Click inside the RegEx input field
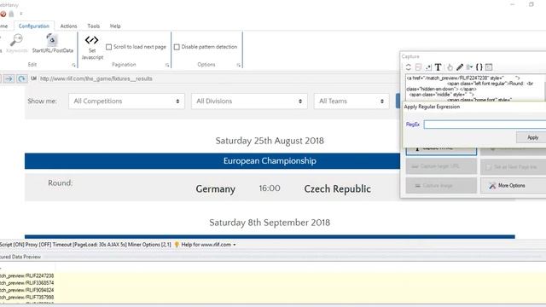 point(485,125)
